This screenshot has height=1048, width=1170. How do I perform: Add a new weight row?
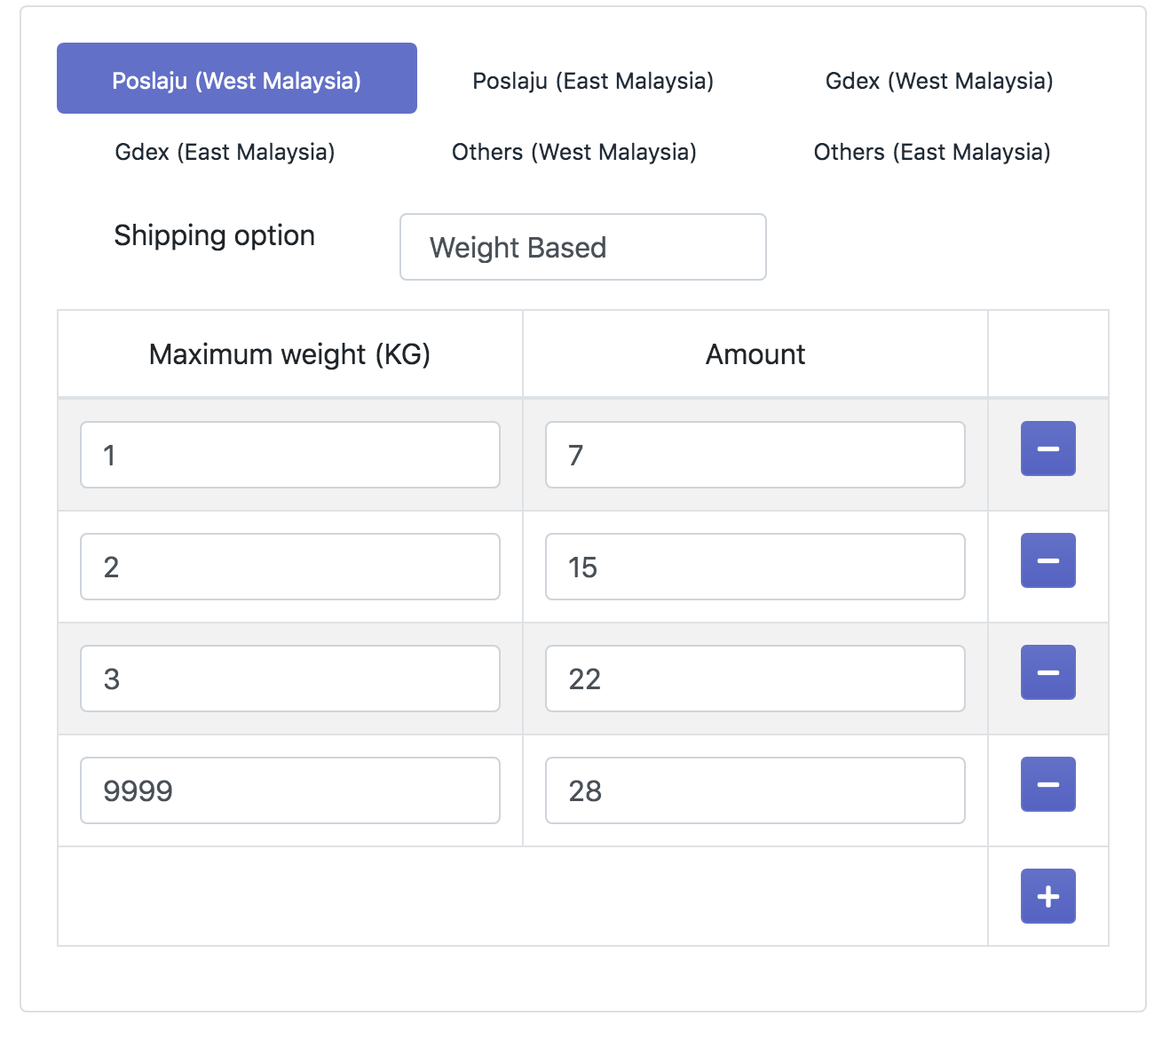(1047, 896)
